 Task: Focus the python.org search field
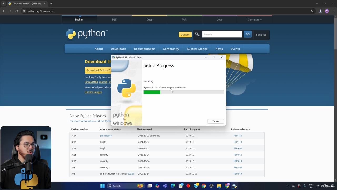[x=222, y=34]
